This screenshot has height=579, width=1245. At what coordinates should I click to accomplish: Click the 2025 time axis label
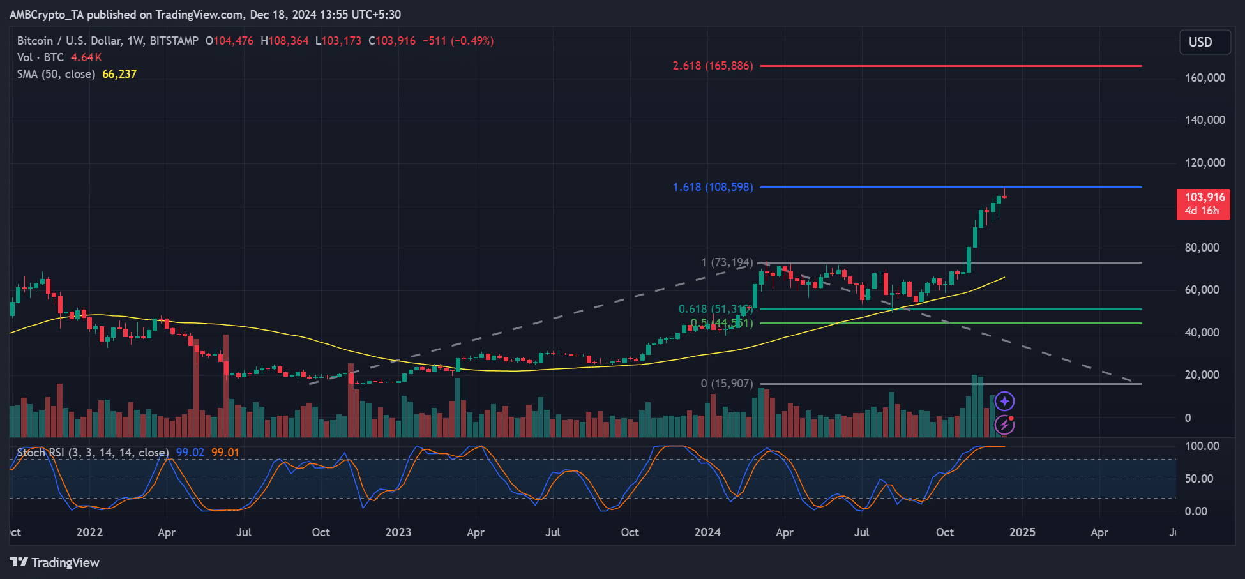pos(1022,532)
